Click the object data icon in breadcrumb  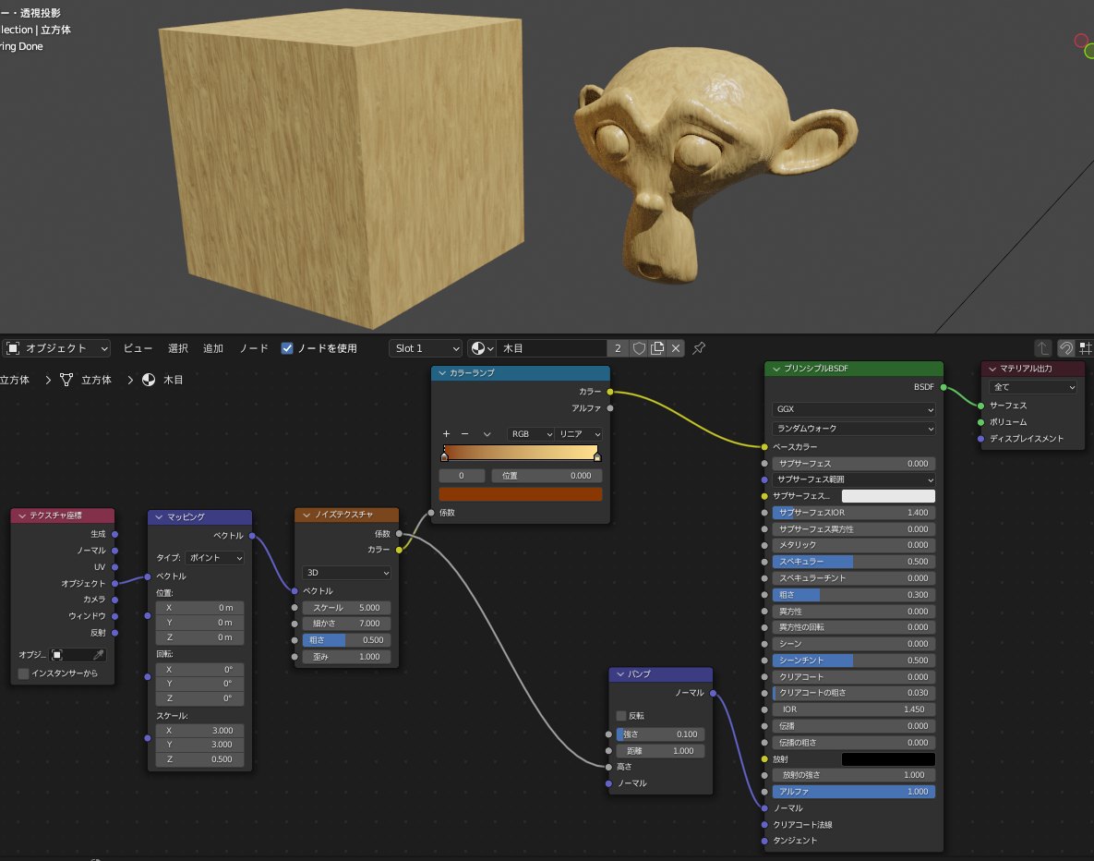click(x=66, y=380)
